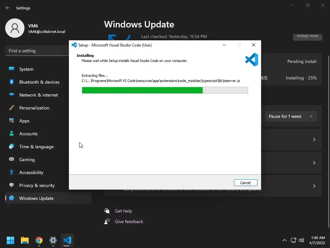Click Install now in Windows Update

(x=307, y=36)
